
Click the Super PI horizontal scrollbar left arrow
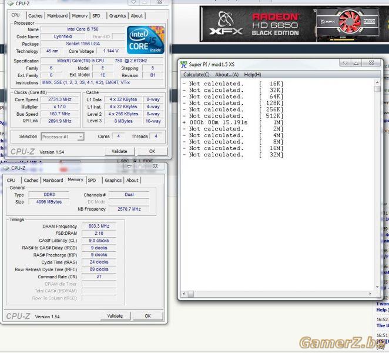pyautogui.click(x=184, y=294)
